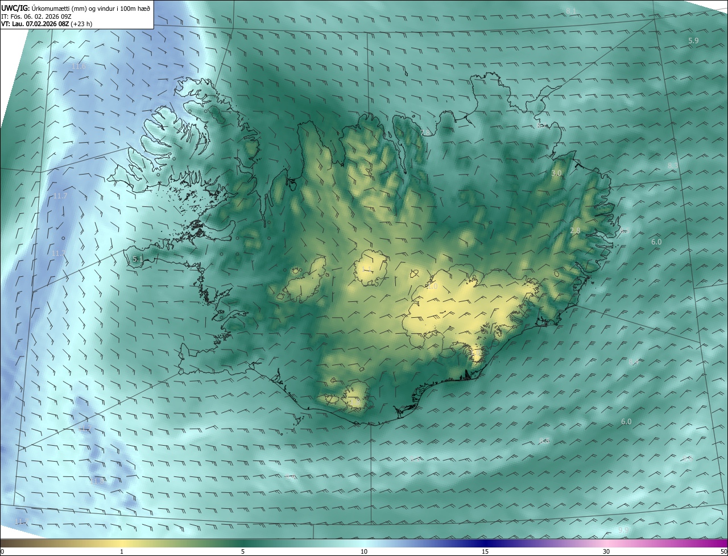This screenshot has height=556, width=728.
Task: Click the '5.1' value on Snæfellsnes peninsula
Action: (x=138, y=259)
